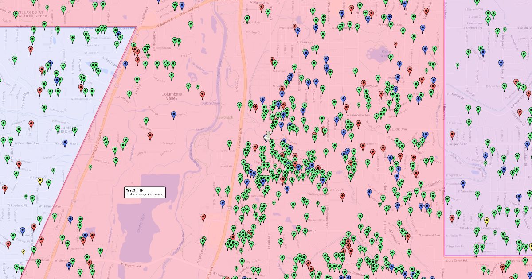
Task: Open the blue pin beside S Clay St
Action: [223, 204]
